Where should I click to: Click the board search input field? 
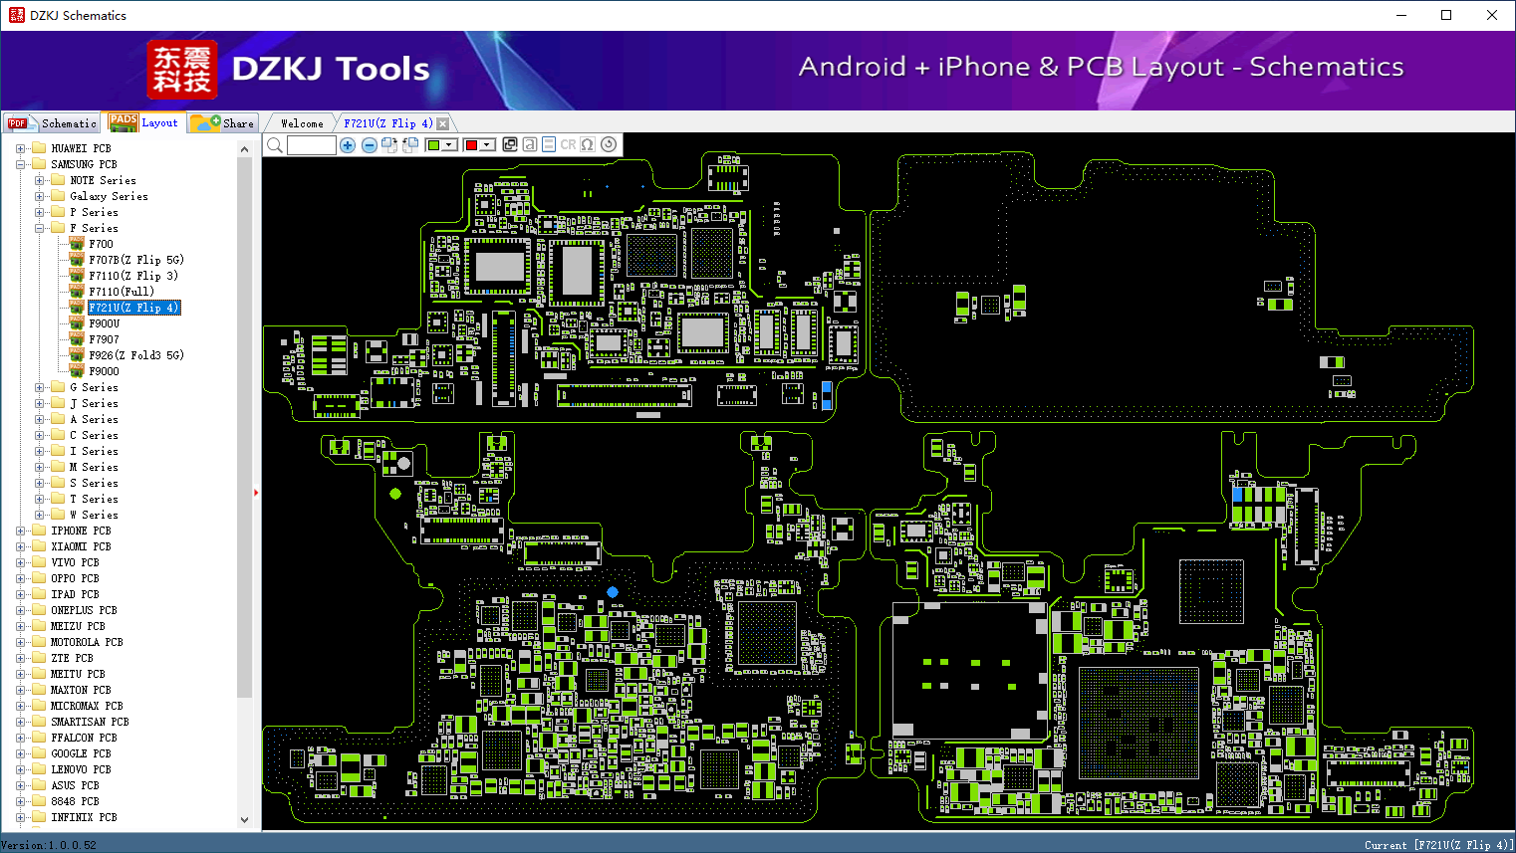[x=312, y=145]
